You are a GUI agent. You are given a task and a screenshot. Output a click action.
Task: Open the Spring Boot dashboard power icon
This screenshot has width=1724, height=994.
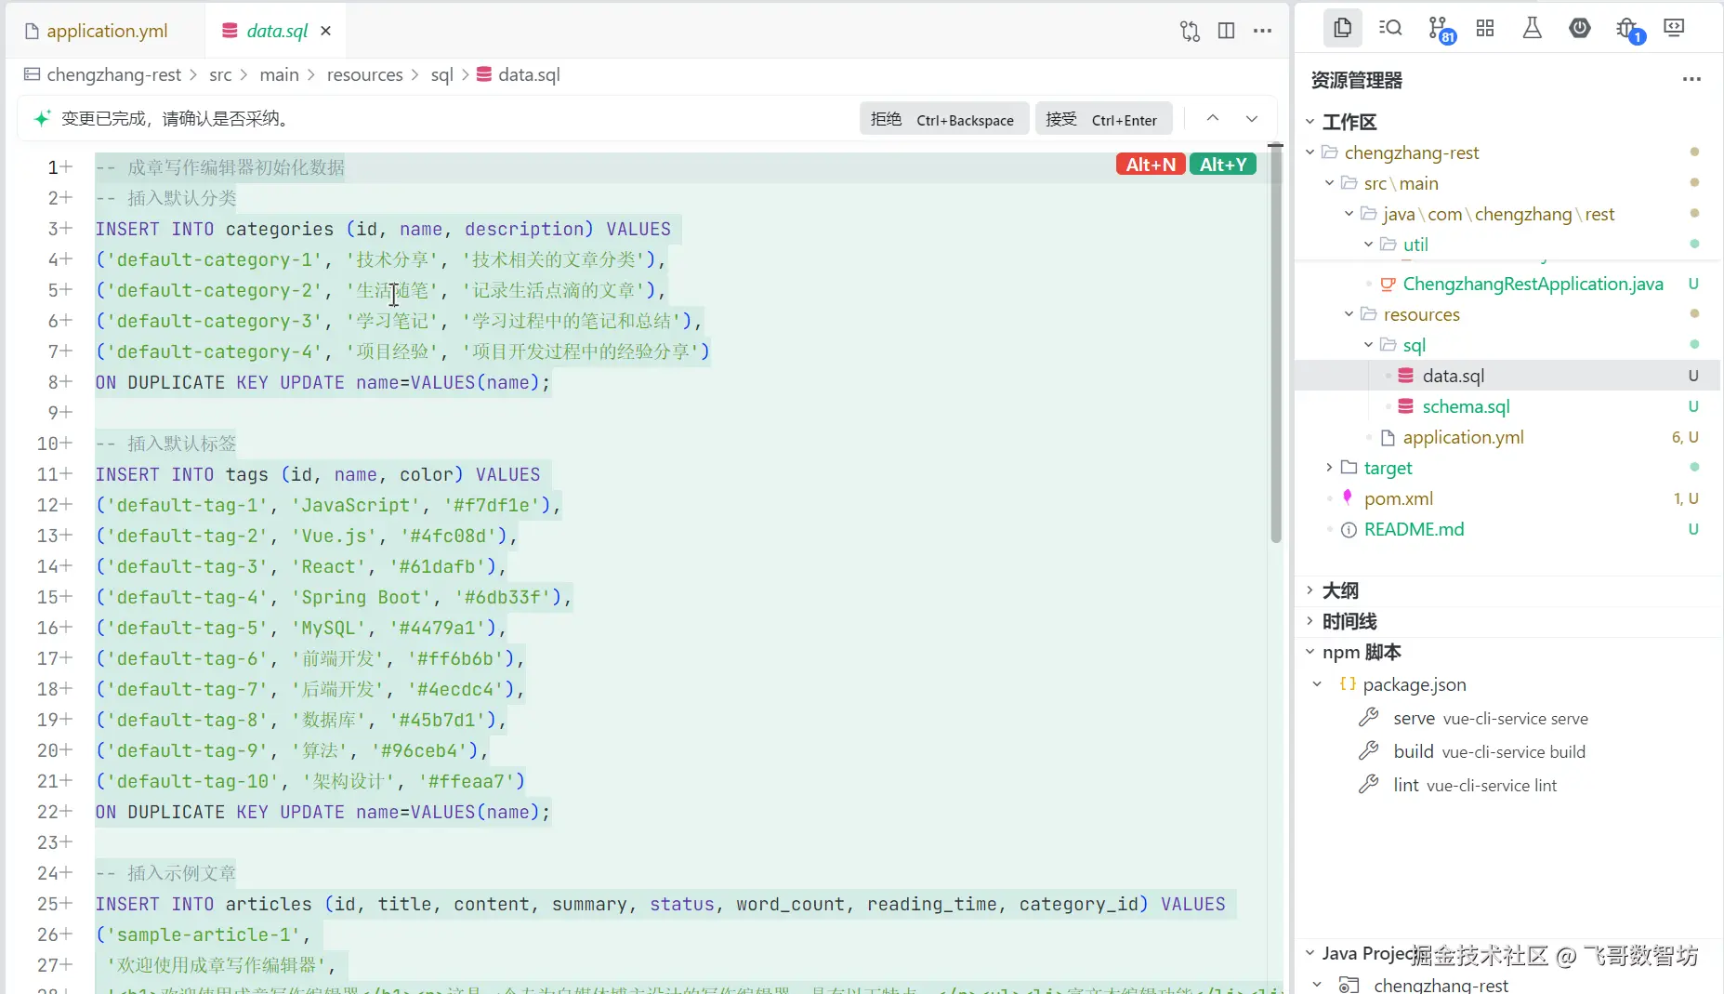1580,28
